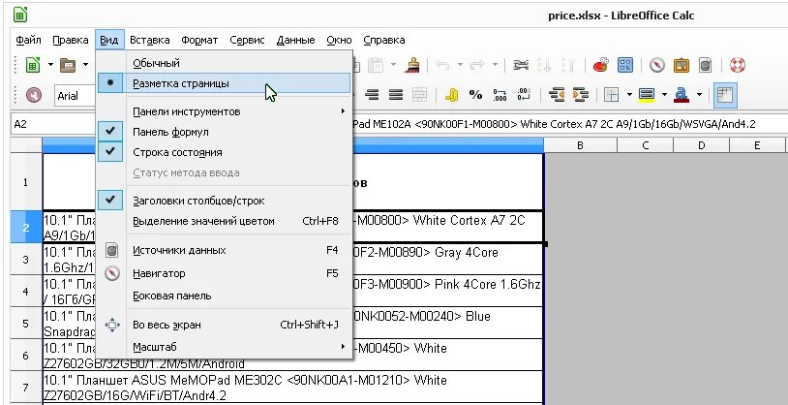Open the Формат menu
The height and width of the screenshot is (405, 788).
(x=199, y=40)
